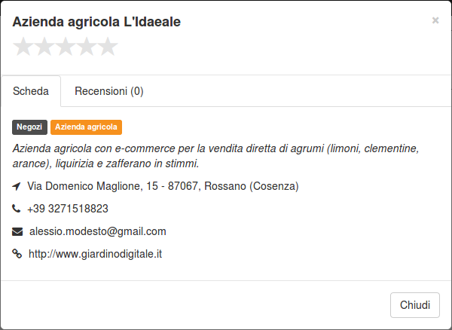Click the second rating star
Image resolution: width=452 pixels, height=330 pixels.
44,47
